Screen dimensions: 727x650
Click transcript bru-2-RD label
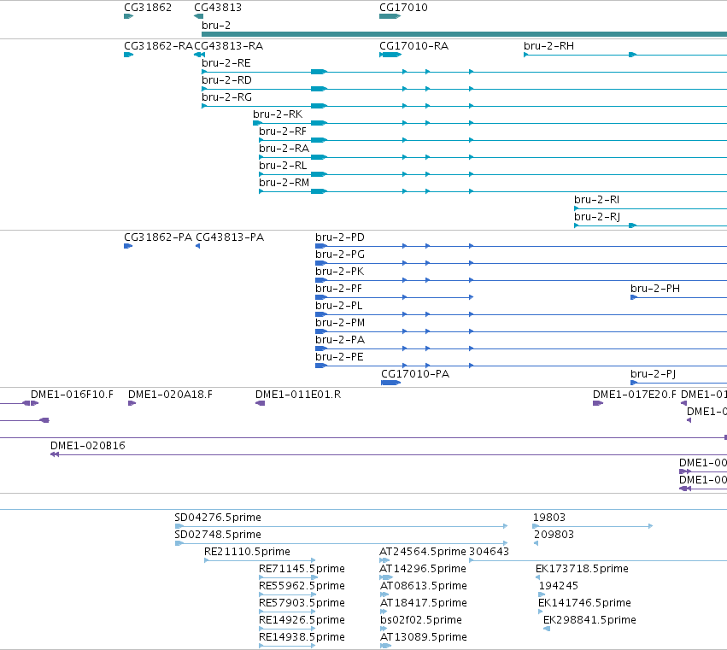pyautogui.click(x=226, y=80)
